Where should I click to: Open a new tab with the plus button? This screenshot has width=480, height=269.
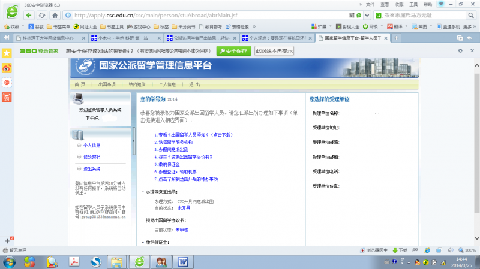[x=396, y=38]
